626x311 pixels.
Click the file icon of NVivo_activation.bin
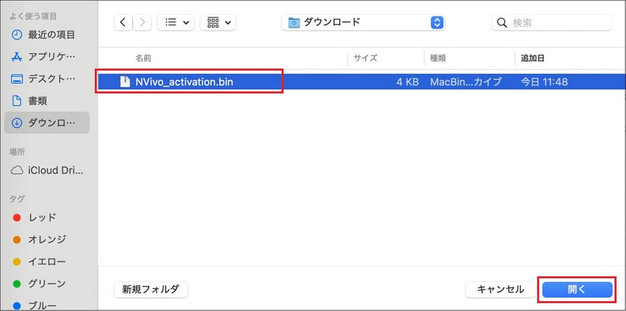[x=125, y=82]
